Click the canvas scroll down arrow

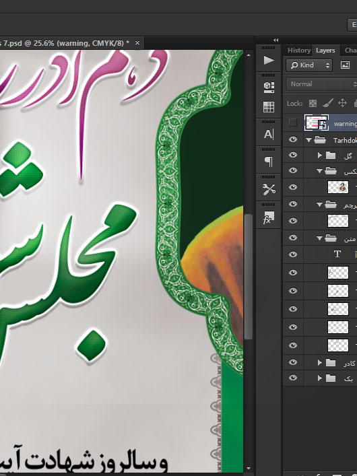[249, 469]
